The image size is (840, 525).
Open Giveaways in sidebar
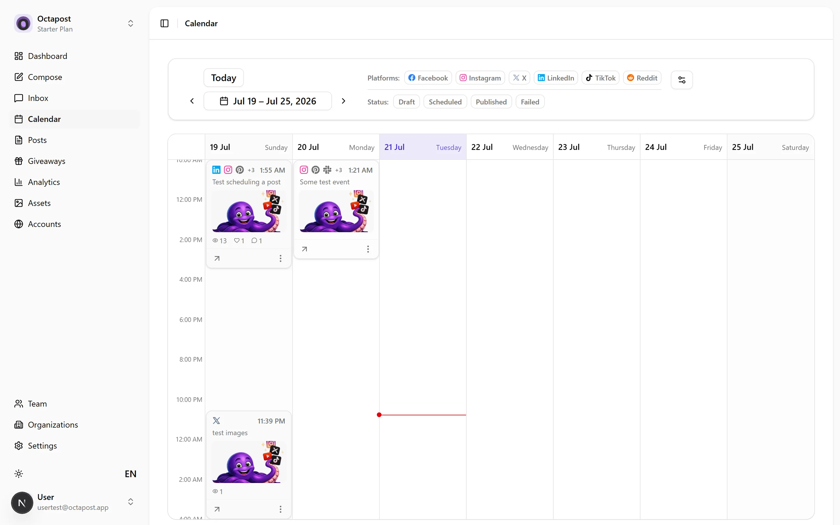[75, 161]
